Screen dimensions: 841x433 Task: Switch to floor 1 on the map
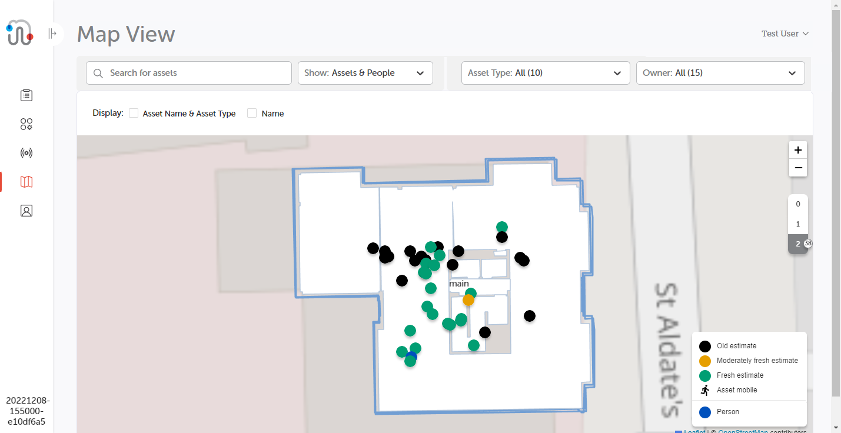797,224
